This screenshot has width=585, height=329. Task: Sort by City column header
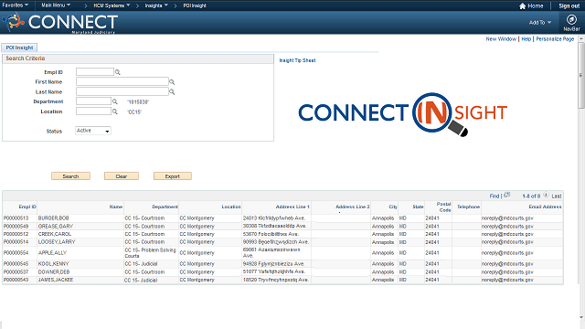(x=393, y=207)
